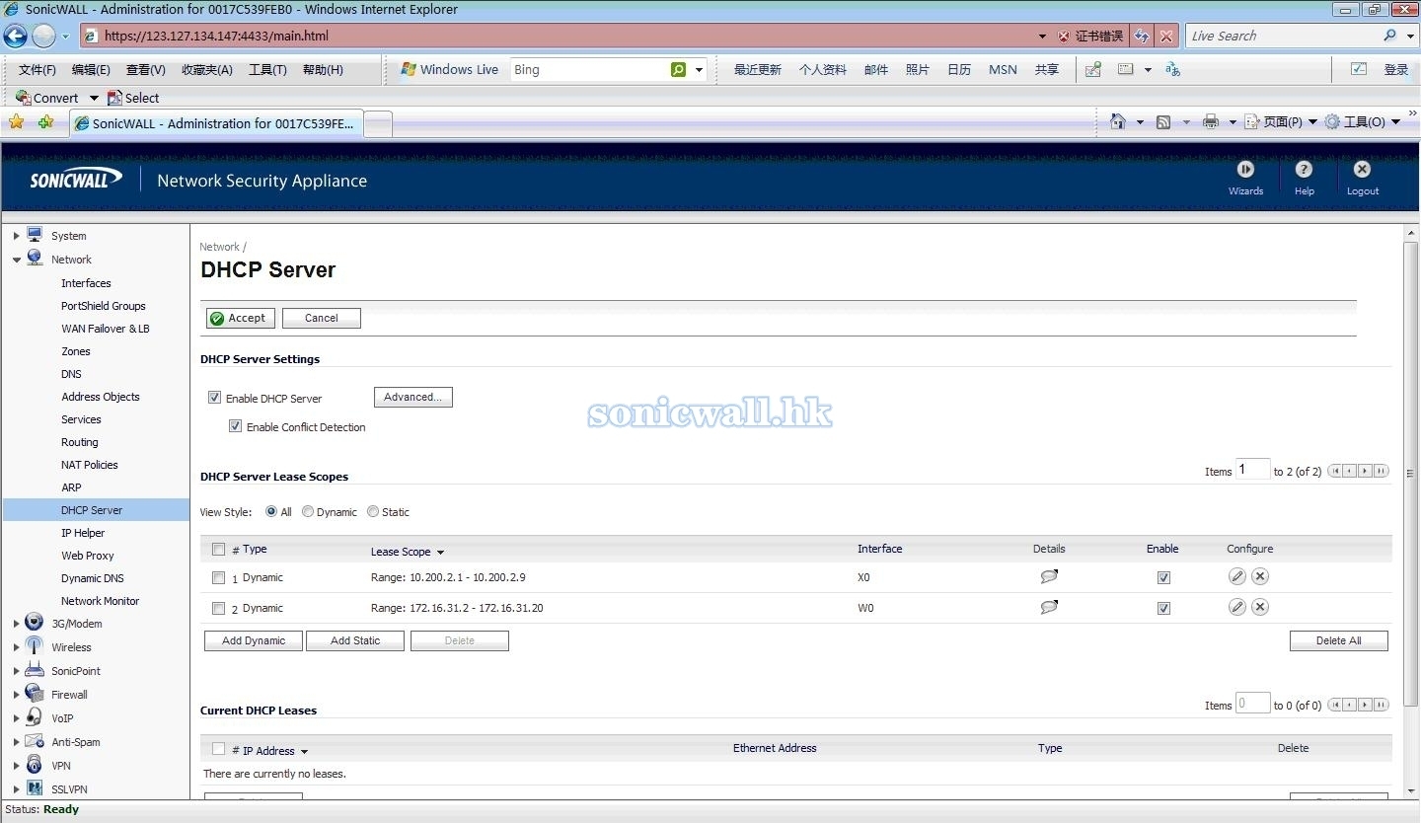The image size is (1421, 823).
Task: Toggle Enable Conflict Detection checkbox
Action: 235,426
